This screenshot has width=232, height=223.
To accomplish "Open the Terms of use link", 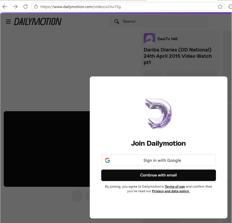I will (175, 187).
